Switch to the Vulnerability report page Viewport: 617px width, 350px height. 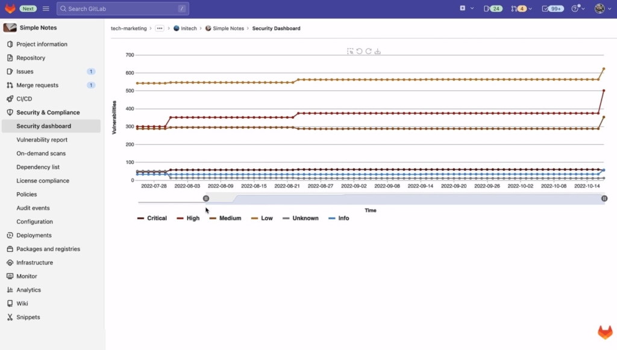pyautogui.click(x=42, y=139)
